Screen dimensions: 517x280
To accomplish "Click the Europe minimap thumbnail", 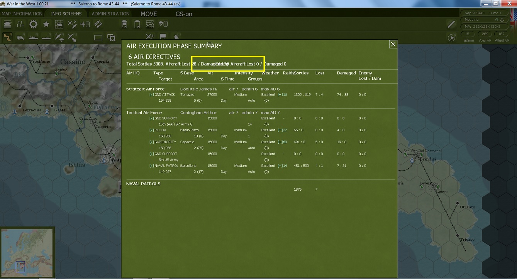I will [x=27, y=252].
